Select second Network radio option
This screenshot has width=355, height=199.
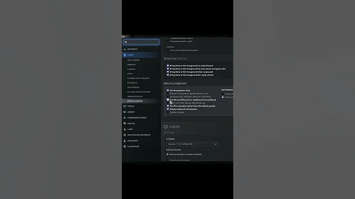coord(223,97)
